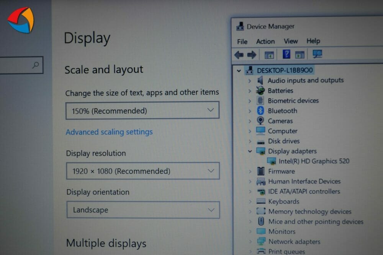Click the colorful logo at top left
The width and height of the screenshot is (383, 255).
(21, 20)
